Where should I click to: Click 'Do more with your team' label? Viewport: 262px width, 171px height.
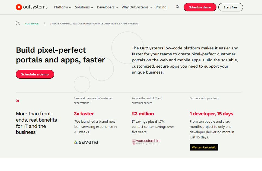coord(204,98)
